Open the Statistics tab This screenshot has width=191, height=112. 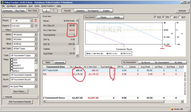pos(80,11)
